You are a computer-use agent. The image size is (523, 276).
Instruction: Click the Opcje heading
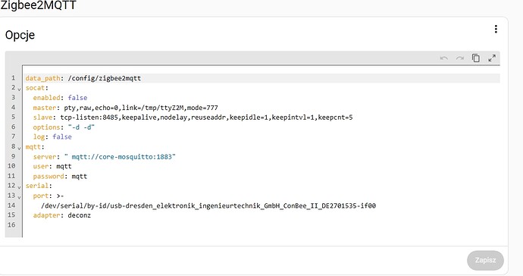point(20,35)
